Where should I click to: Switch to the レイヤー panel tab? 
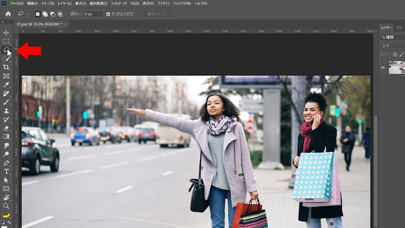point(386,28)
